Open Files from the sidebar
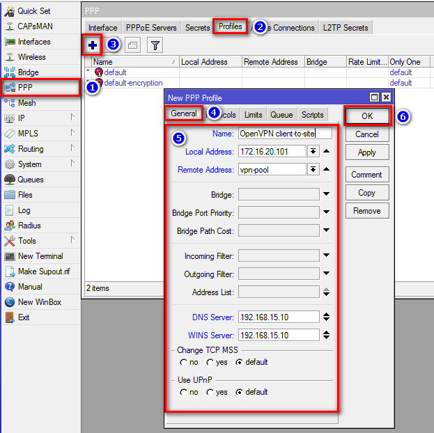Image resolution: width=434 pixels, height=433 pixels. [41, 195]
